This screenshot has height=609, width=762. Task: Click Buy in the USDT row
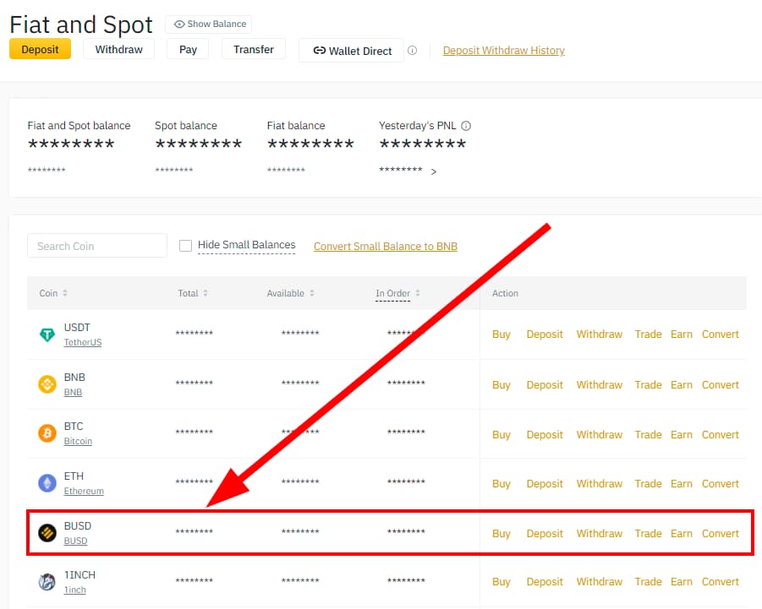501,334
